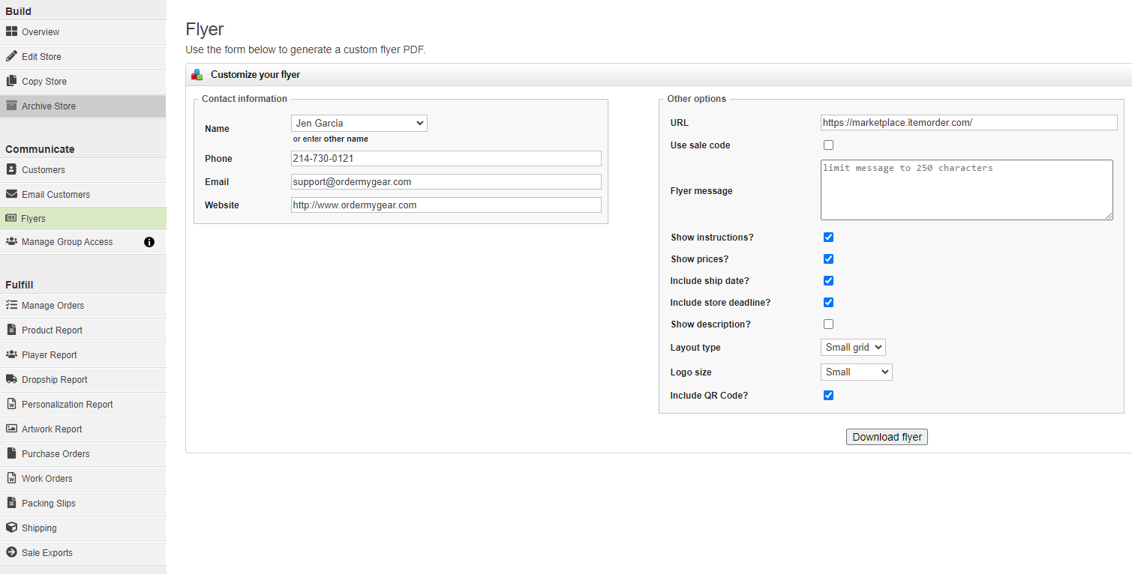Click the Work Orders document icon
Image resolution: width=1132 pixels, height=574 pixels.
[x=11, y=478]
